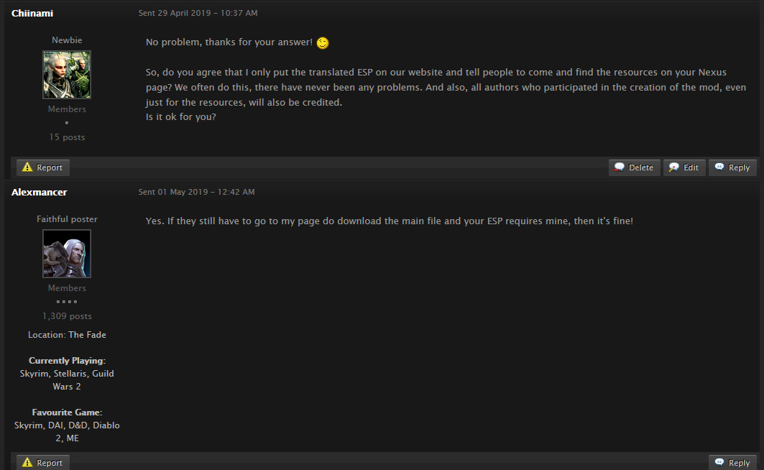Screen dimensions: 764x470
Task: Open Alexmancer's avatar image
Action: [x=67, y=254]
